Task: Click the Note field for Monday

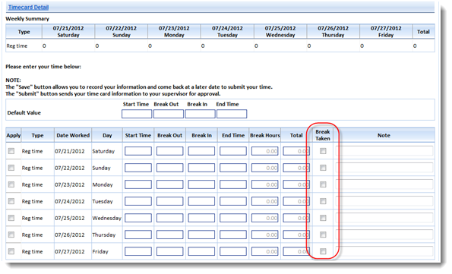Action: [384, 184]
